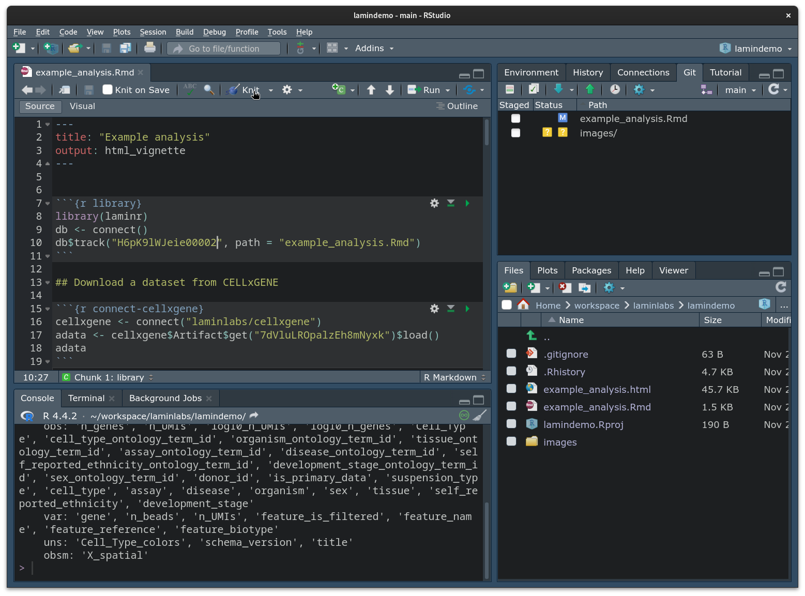Go to previous chunk up arrow
The width and height of the screenshot is (805, 596).
(x=371, y=90)
